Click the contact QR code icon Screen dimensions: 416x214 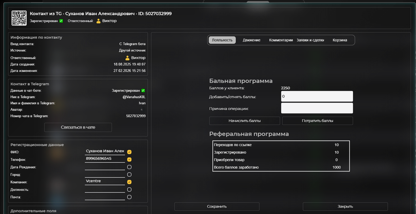click(x=19, y=18)
